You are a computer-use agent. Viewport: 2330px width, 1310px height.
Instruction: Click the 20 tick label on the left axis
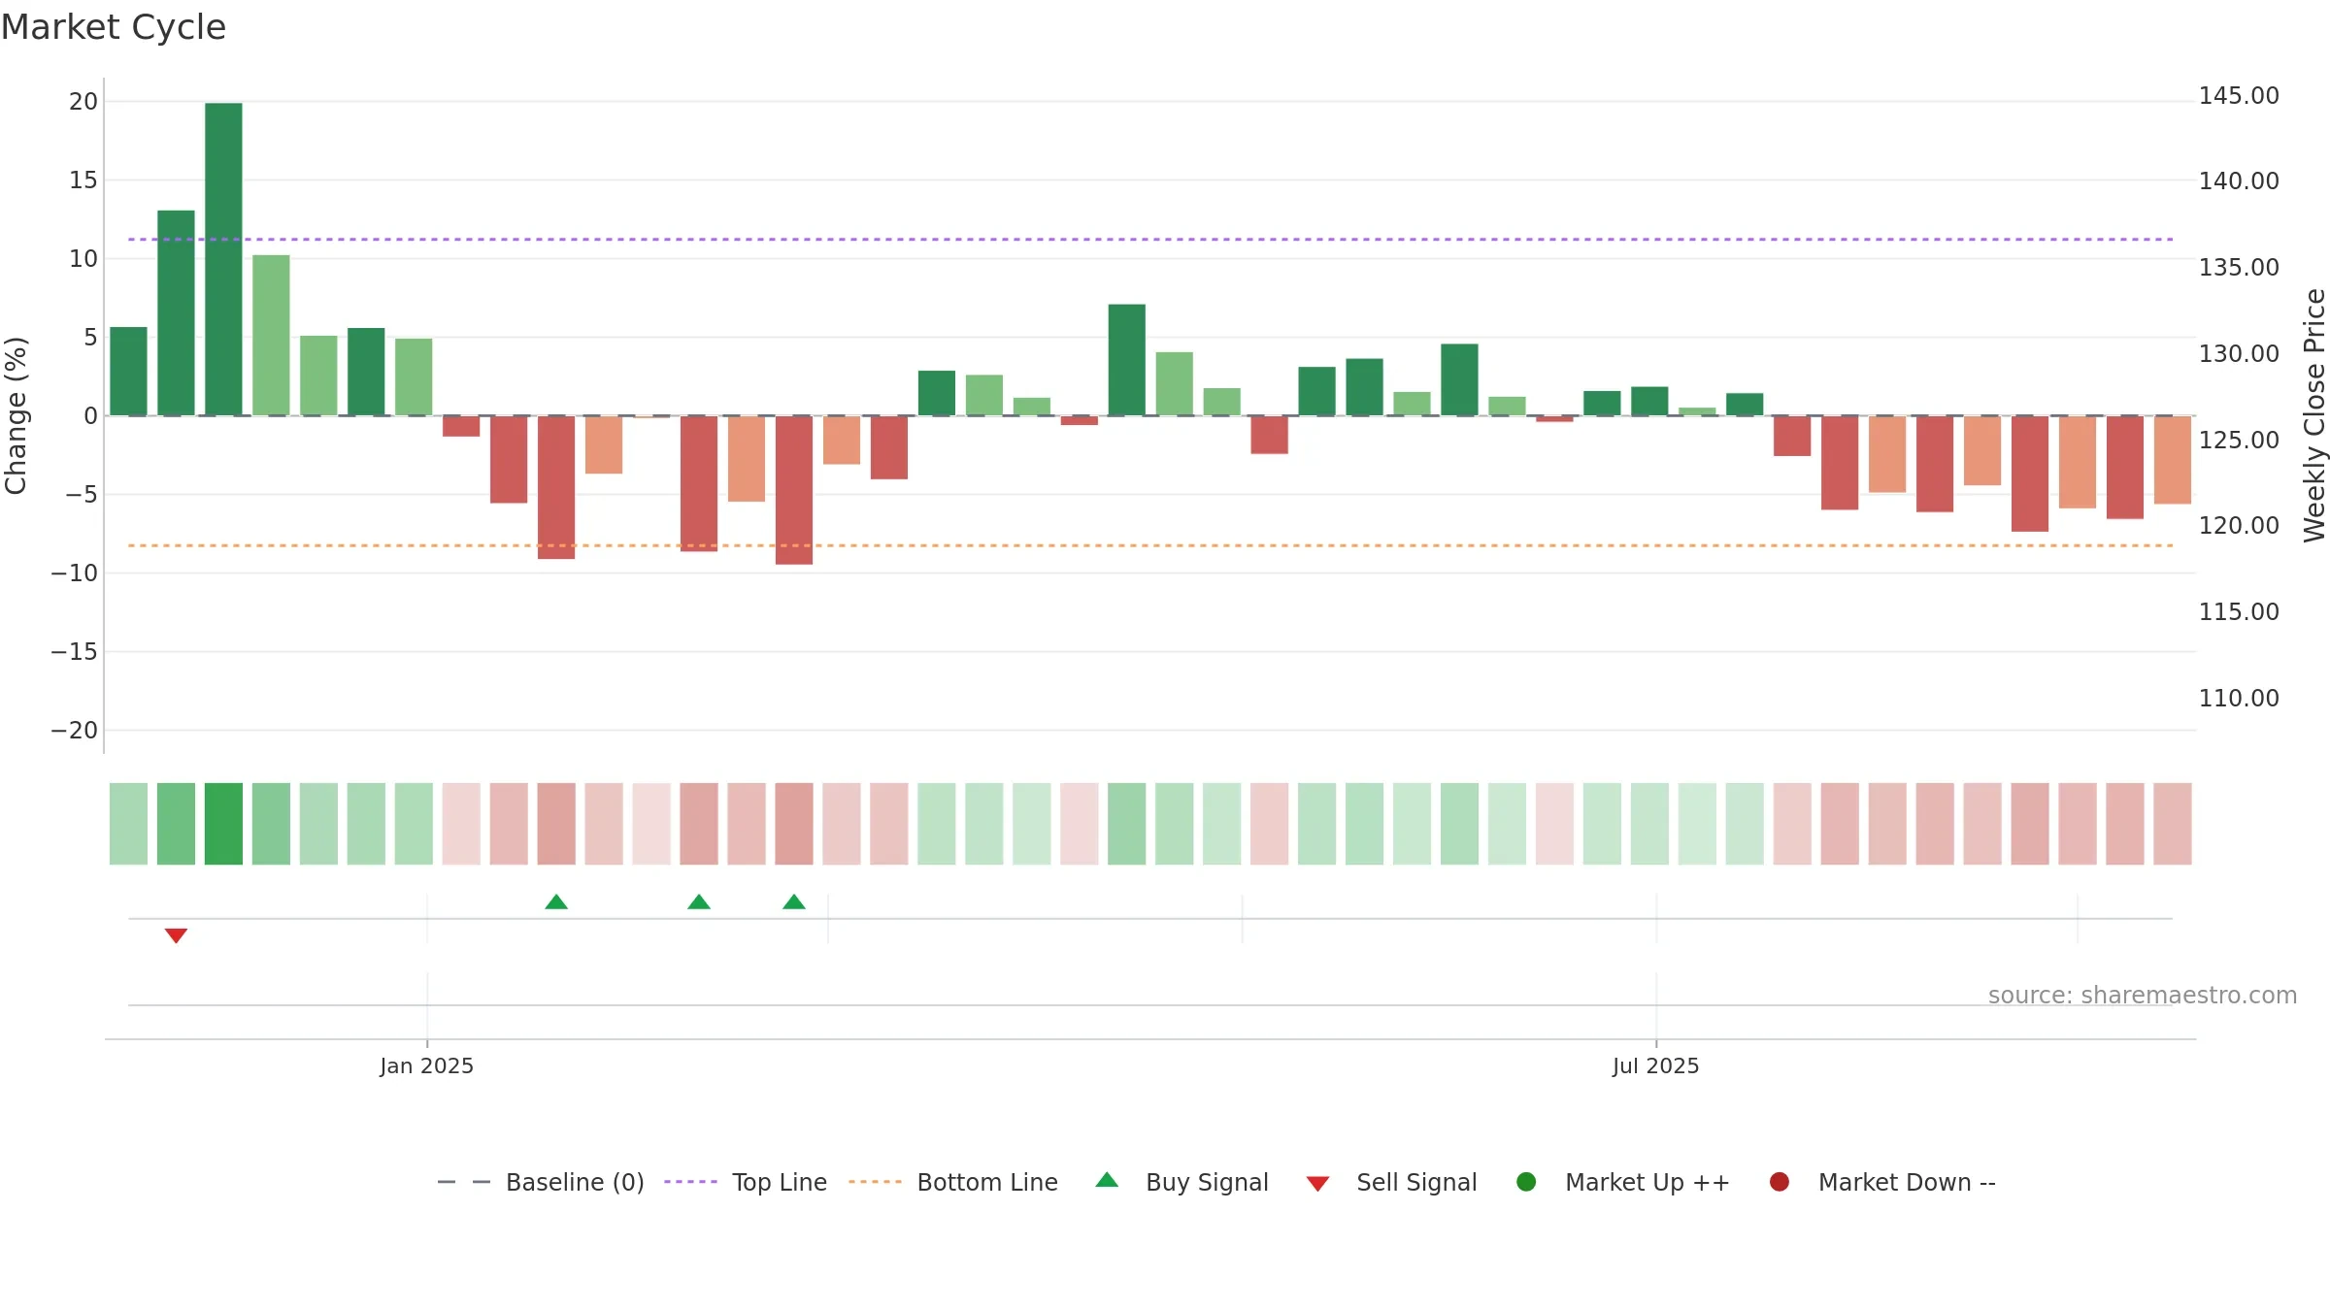83,102
